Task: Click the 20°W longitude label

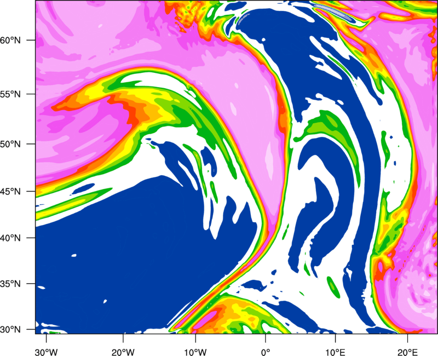Action: pyautogui.click(x=123, y=352)
